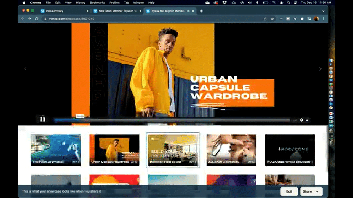
Task: Click the shield extension icon
Action: point(295,19)
